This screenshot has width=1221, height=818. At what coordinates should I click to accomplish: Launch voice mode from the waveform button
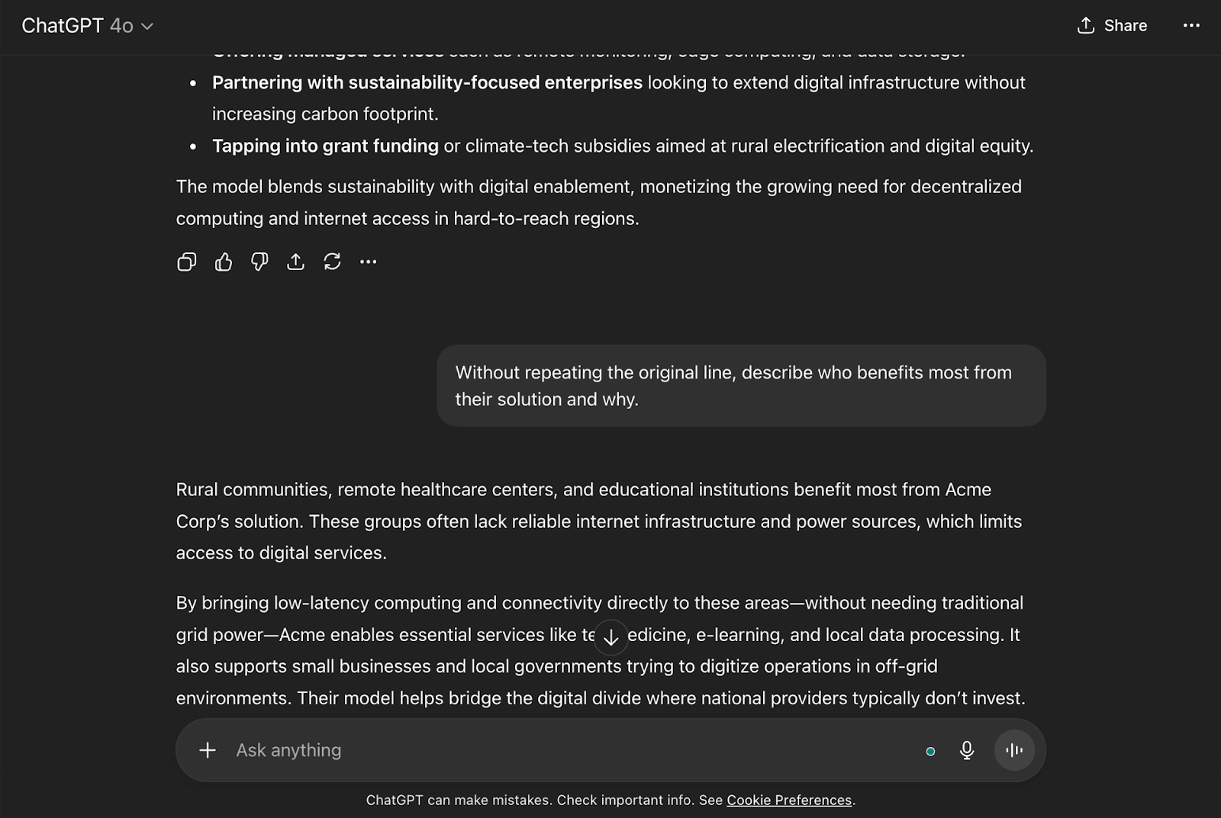1014,750
